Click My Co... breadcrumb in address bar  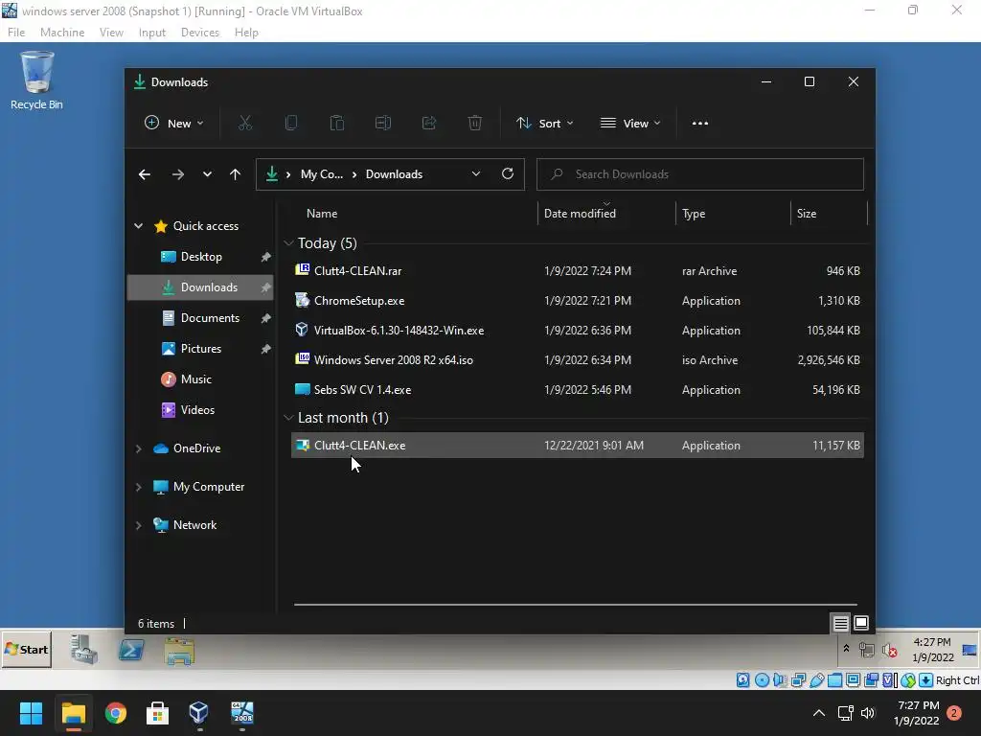pos(322,174)
